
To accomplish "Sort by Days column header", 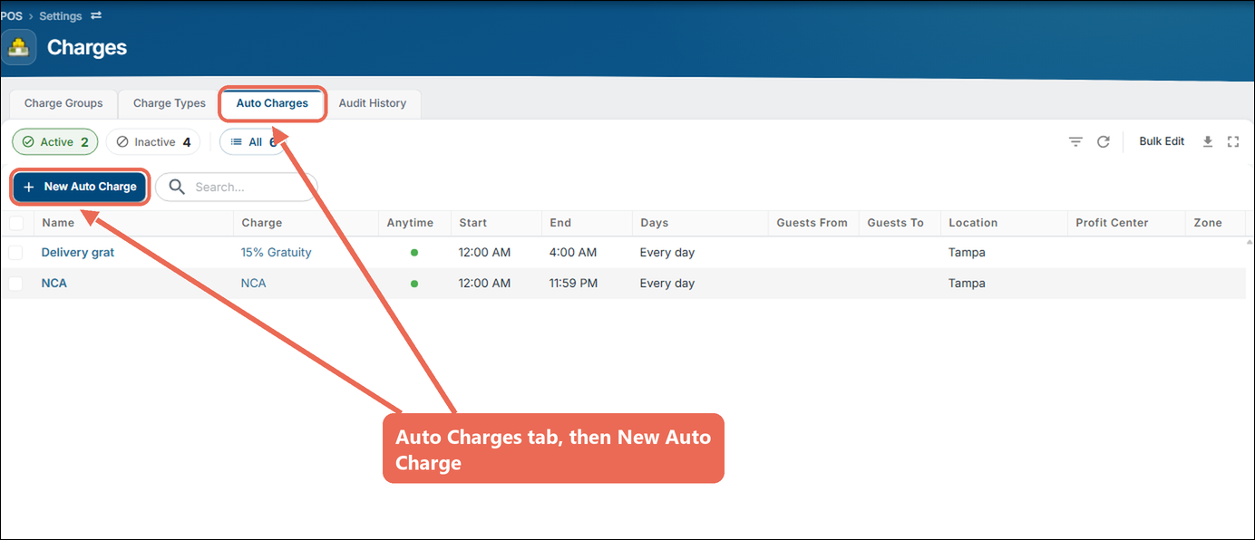I will tap(654, 223).
